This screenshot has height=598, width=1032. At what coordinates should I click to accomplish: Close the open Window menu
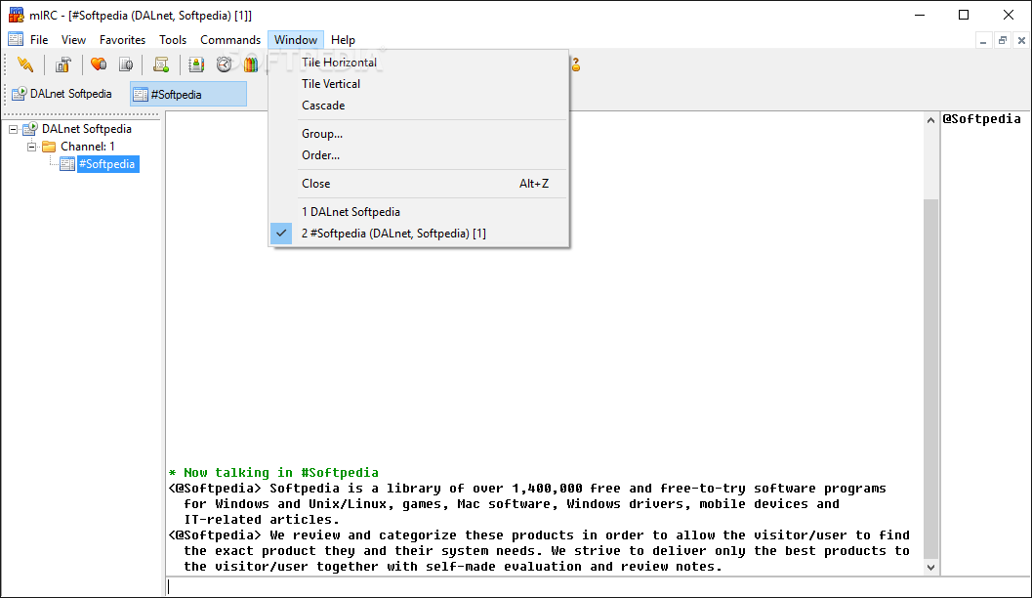click(296, 39)
